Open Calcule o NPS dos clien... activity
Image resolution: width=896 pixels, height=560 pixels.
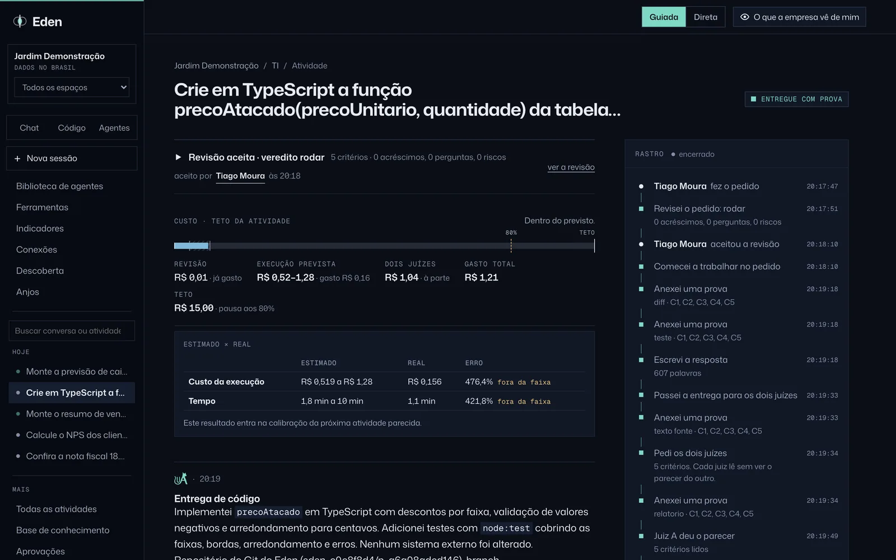[x=72, y=435]
